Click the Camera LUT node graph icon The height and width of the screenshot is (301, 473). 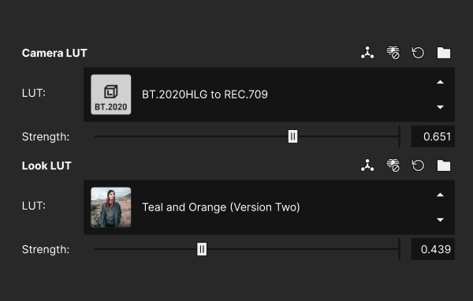[367, 53]
